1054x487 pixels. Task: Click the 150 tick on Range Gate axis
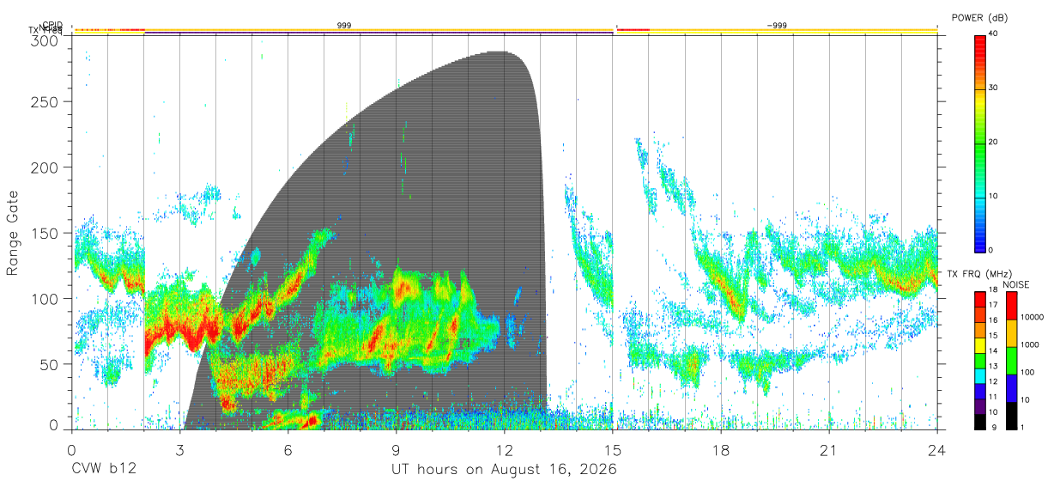coord(46,233)
